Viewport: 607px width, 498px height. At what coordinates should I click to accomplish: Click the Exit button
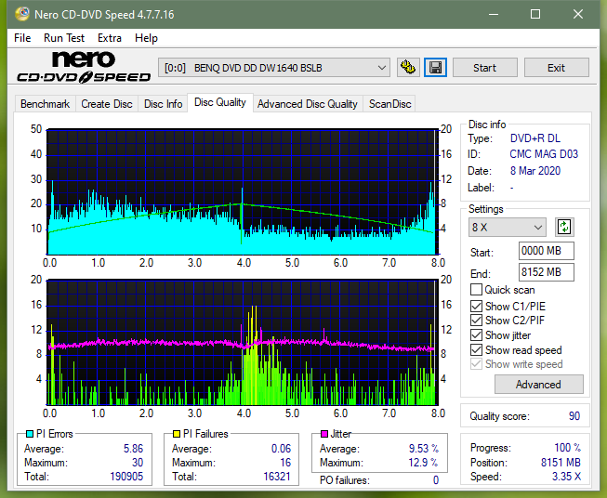556,68
